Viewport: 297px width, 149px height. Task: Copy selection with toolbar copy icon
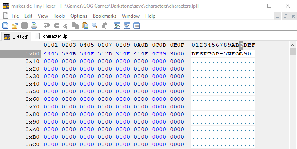76,25
